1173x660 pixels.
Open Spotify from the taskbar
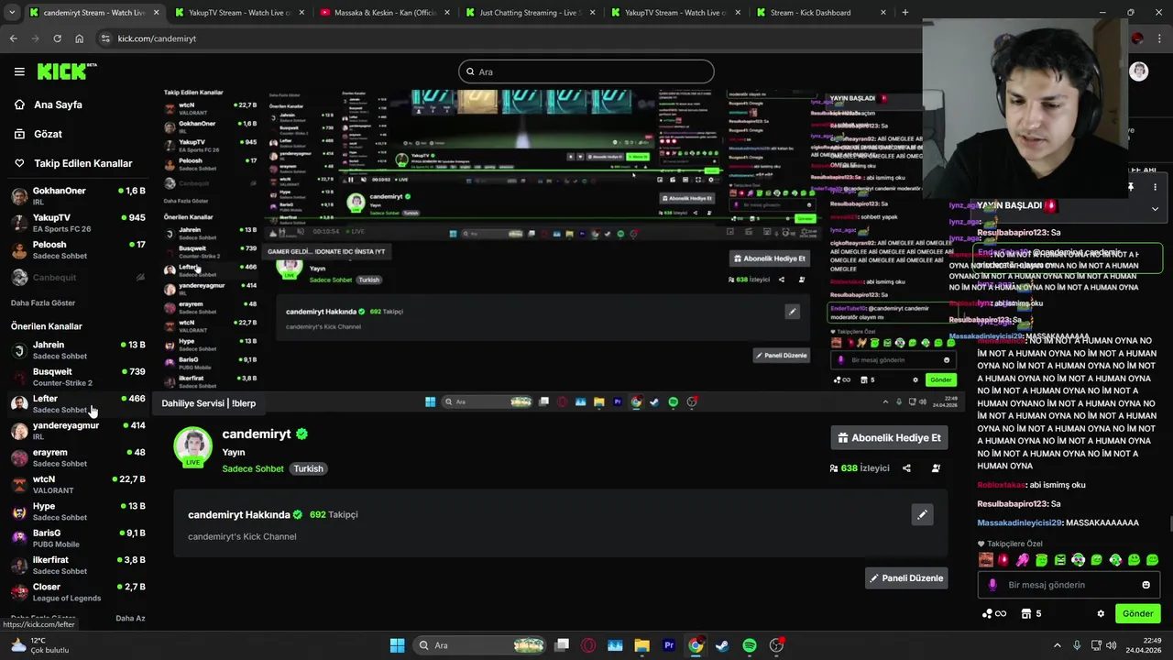749,645
